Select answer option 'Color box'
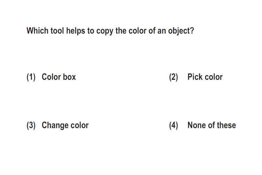 [x=59, y=77]
